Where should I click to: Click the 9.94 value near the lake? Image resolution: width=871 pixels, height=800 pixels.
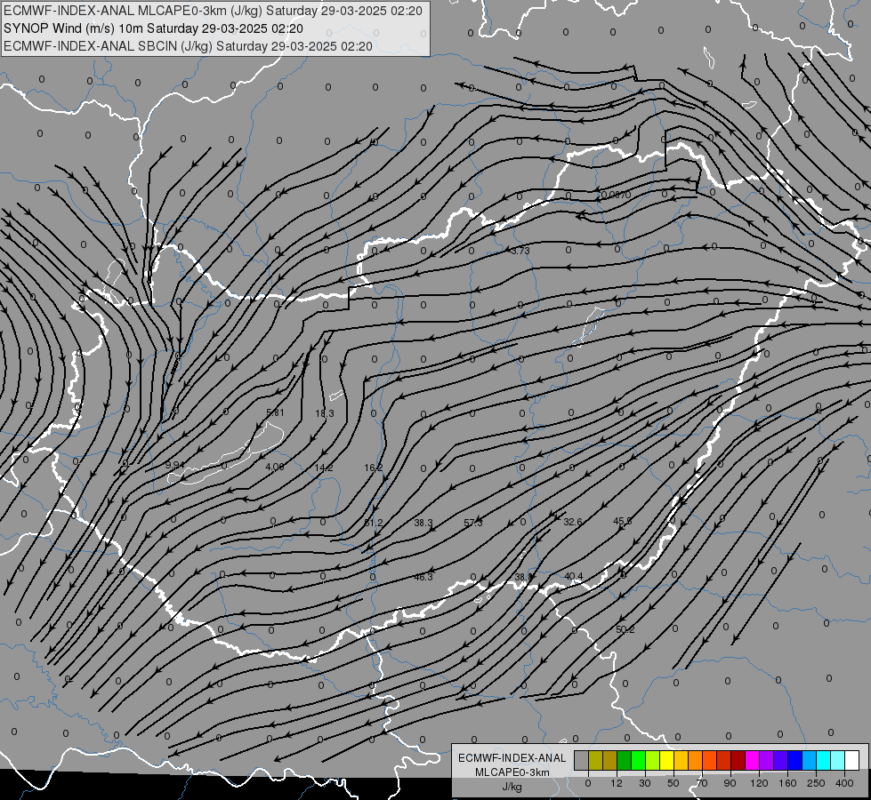(x=174, y=465)
